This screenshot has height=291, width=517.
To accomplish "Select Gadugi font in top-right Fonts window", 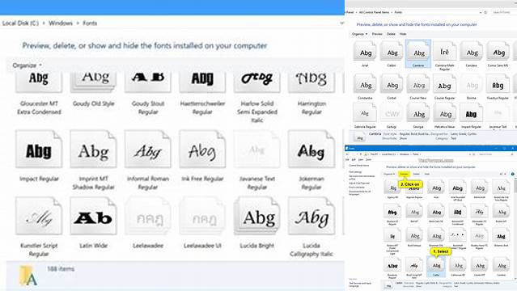I will pos(392,113).
